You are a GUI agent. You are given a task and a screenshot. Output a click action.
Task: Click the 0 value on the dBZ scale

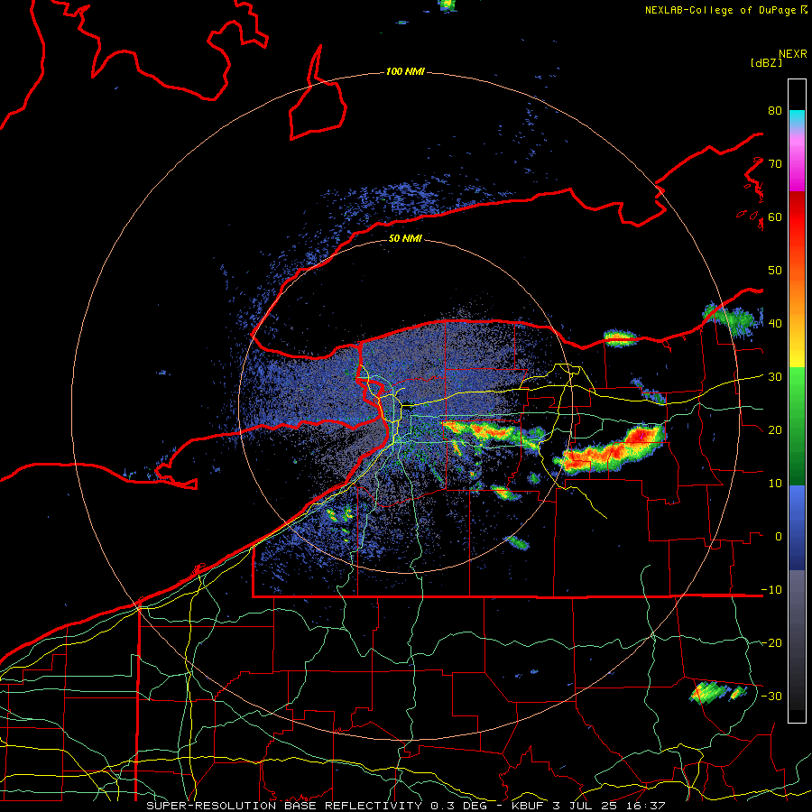click(x=779, y=536)
